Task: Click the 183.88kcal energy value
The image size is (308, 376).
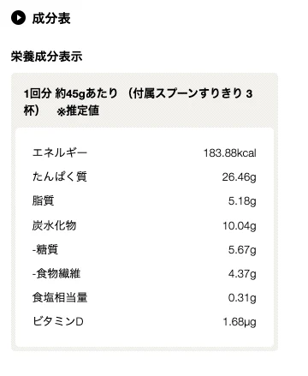Action: coord(229,153)
